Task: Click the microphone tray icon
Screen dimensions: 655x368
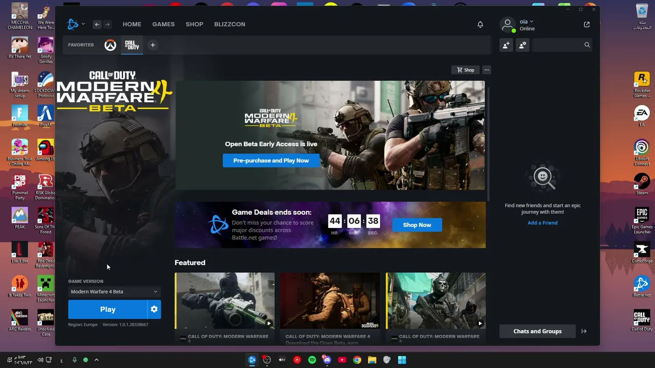Action: [74, 360]
